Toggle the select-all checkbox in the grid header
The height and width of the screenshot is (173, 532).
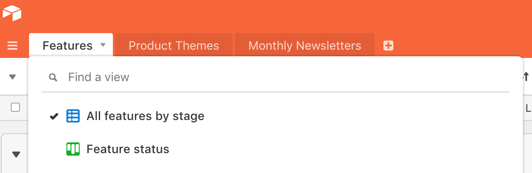coord(15,108)
